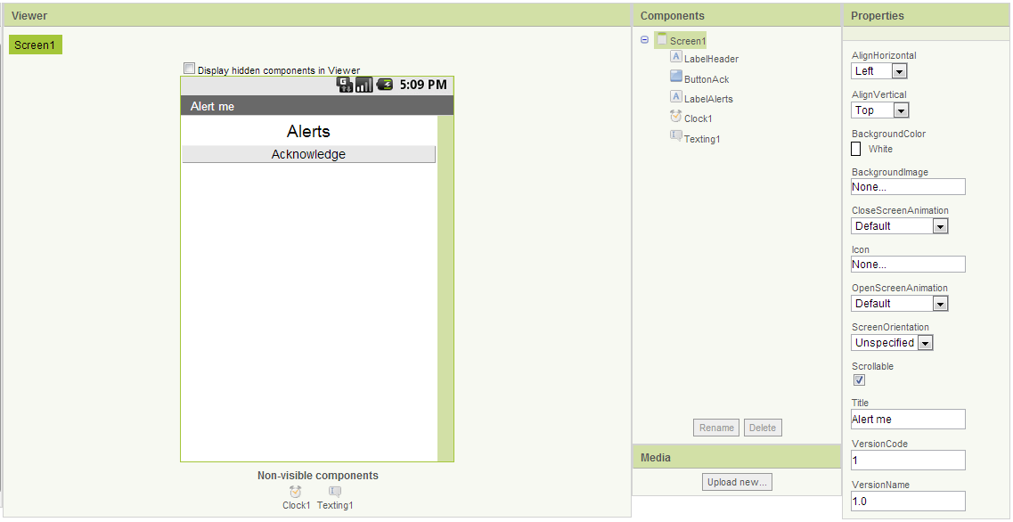Select Texting1 in Components tree
This screenshot has height=522, width=1013.
coord(702,139)
